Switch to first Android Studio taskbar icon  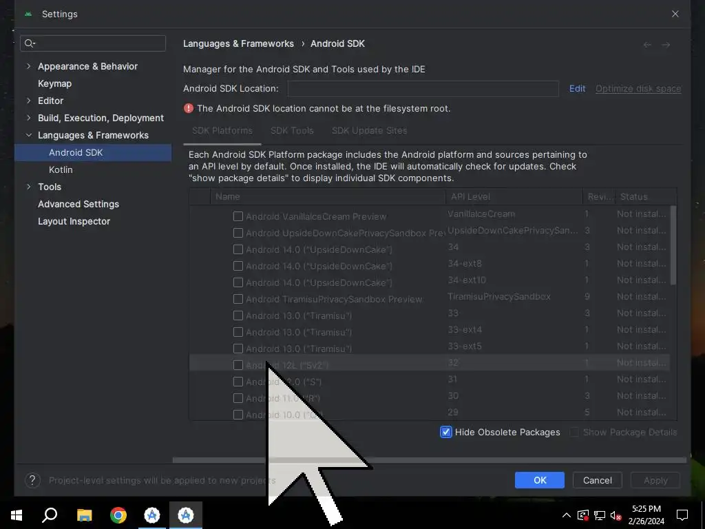152,515
